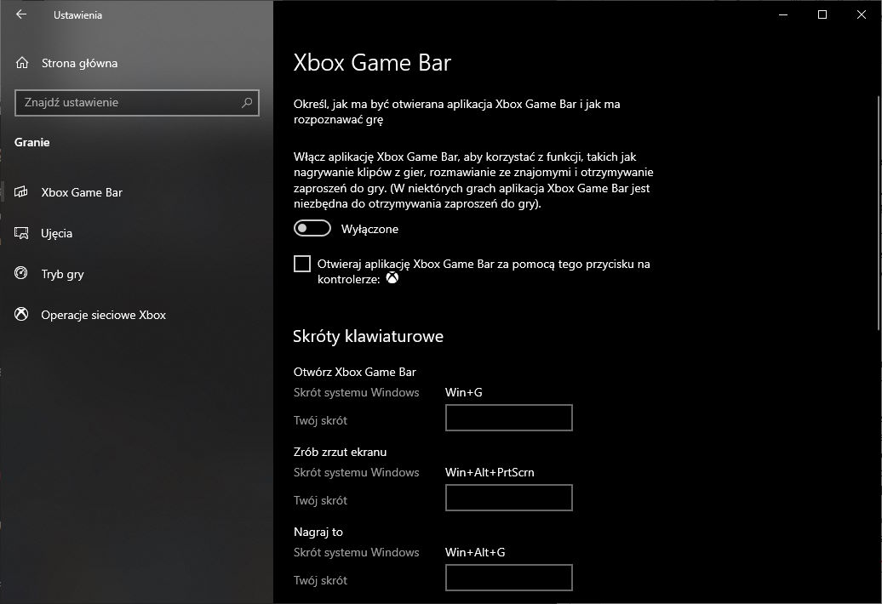Maximize the Ustawienia window
The width and height of the screenshot is (882, 604).
click(x=822, y=14)
